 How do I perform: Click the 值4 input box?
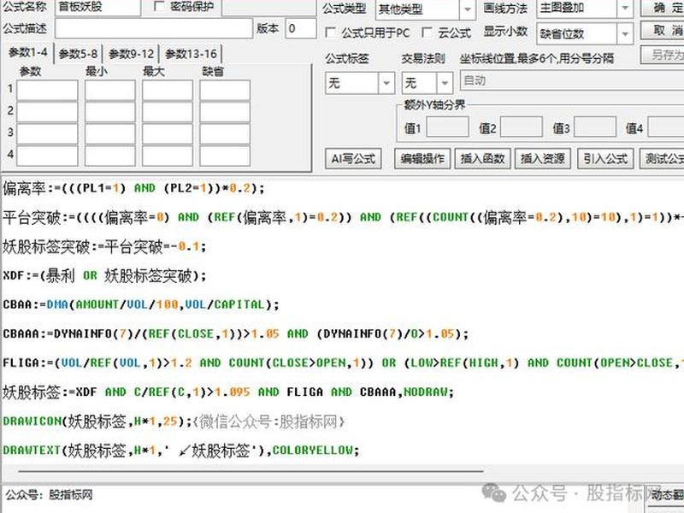point(666,127)
